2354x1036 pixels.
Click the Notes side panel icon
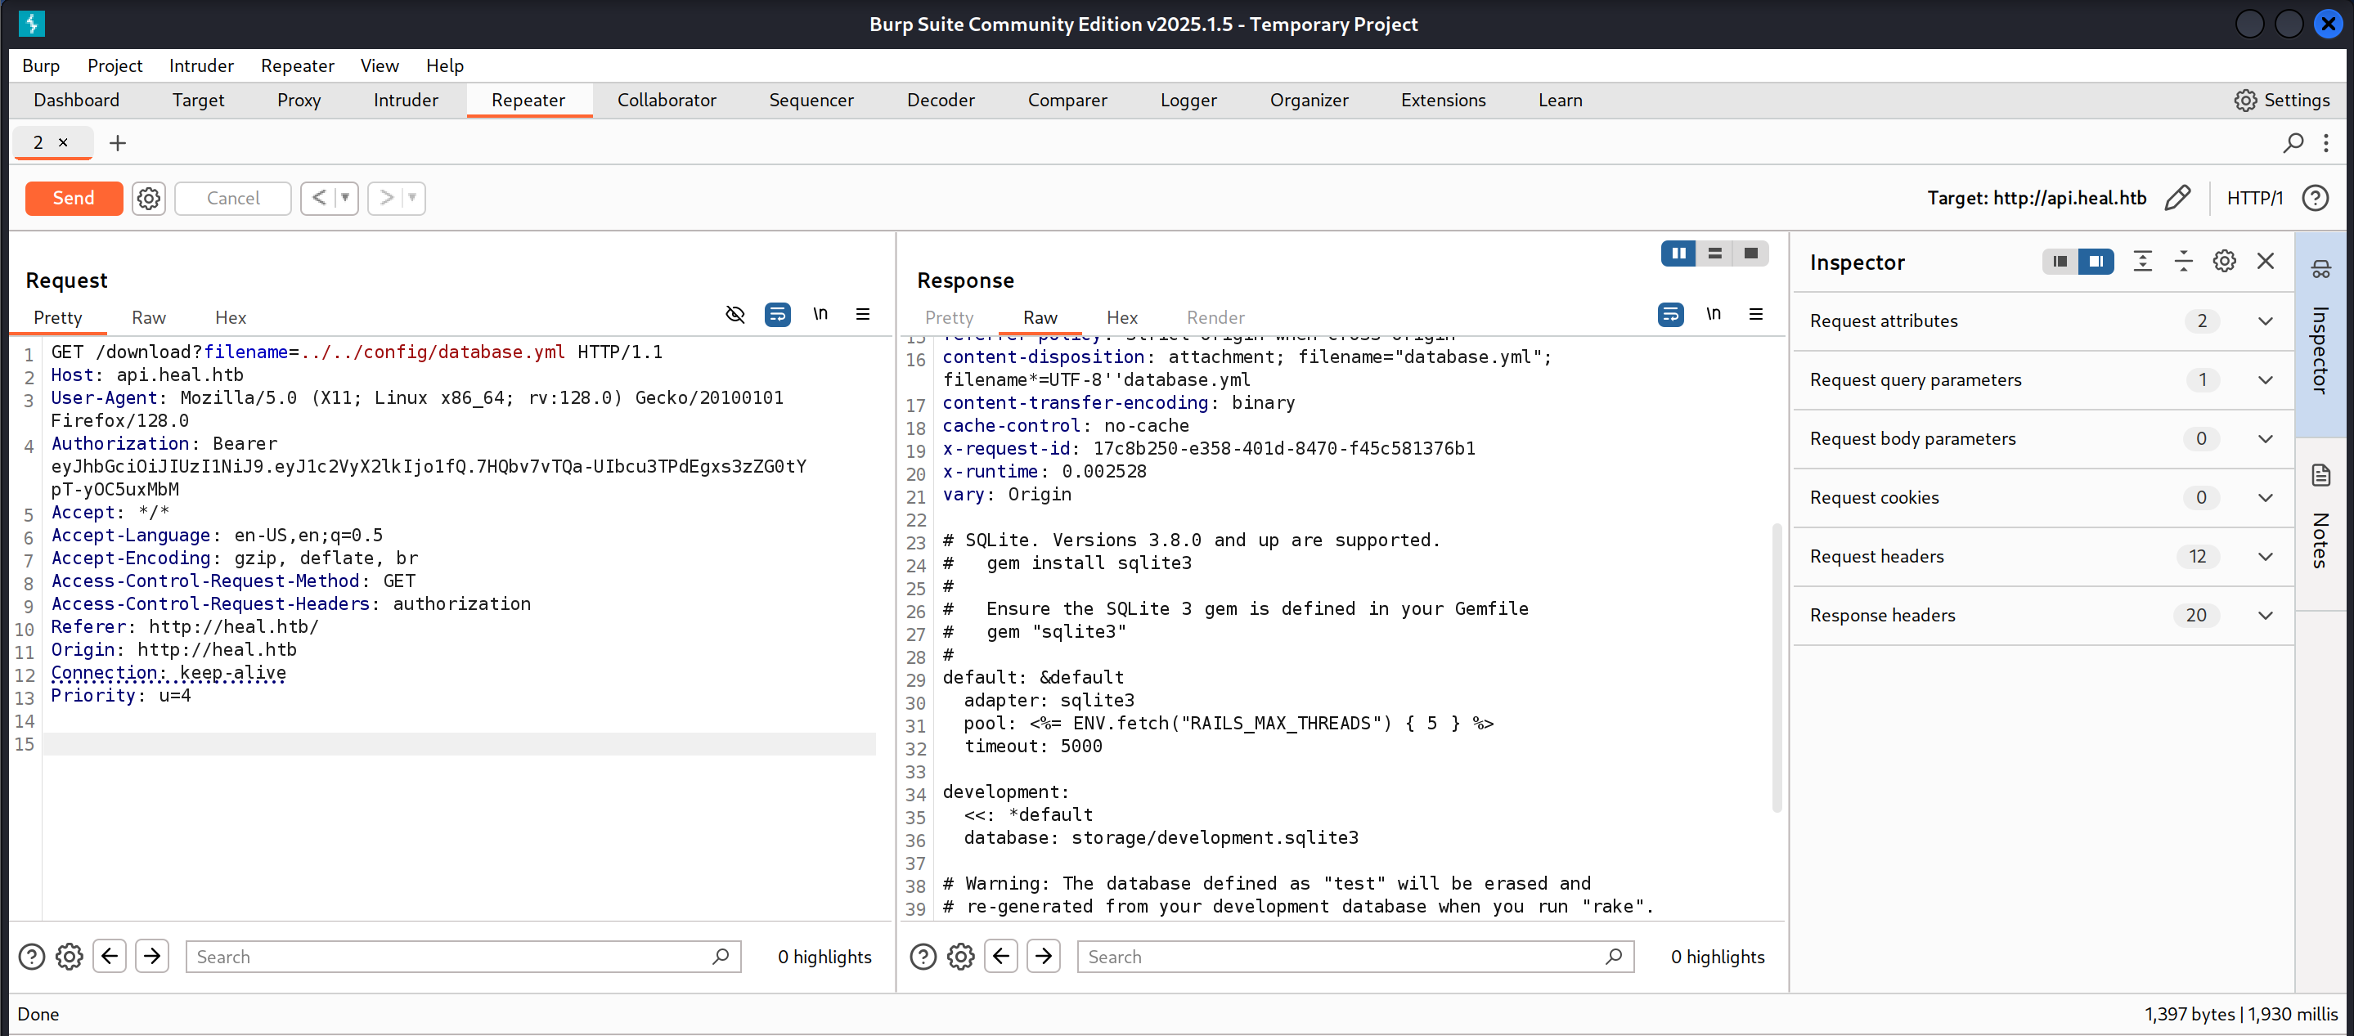pyautogui.click(x=2320, y=476)
